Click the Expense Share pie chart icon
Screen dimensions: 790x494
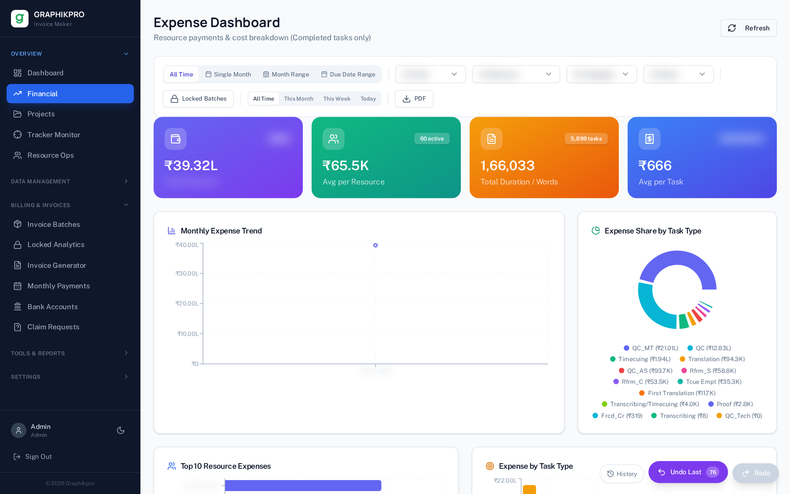[x=596, y=231]
